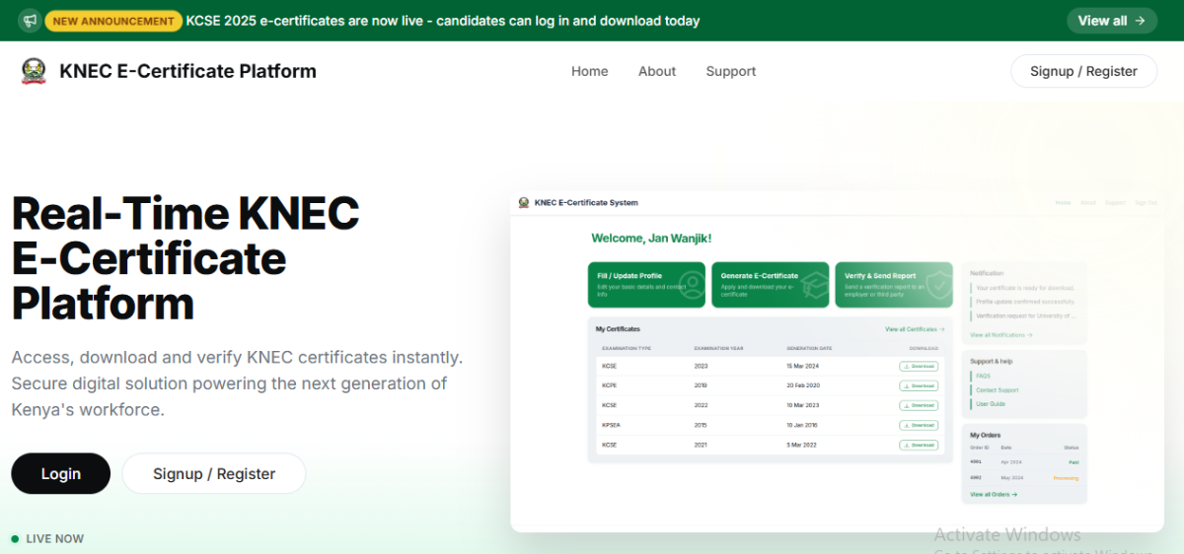This screenshot has height=554, width=1184.
Task: Click the 15 Mar 2024 generation date
Action: [x=804, y=366]
